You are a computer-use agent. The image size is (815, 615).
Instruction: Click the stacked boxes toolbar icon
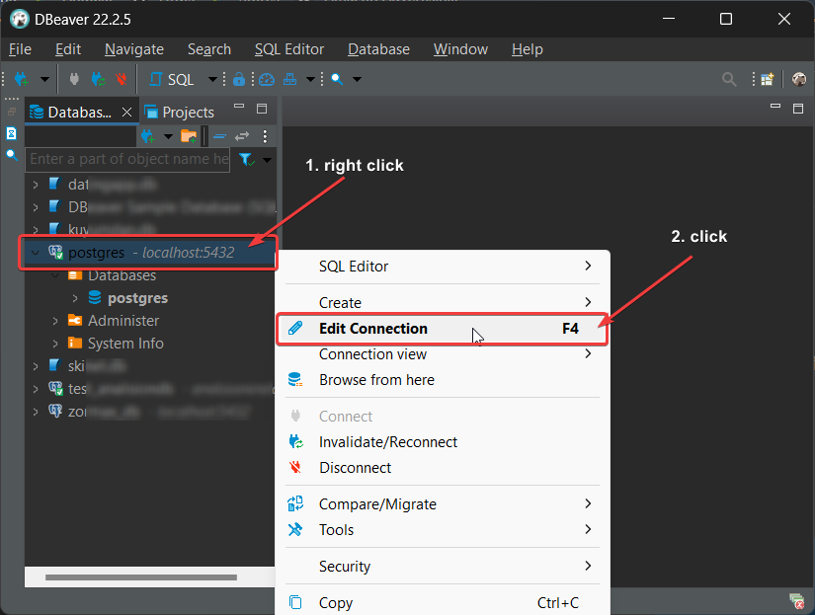tap(290, 79)
